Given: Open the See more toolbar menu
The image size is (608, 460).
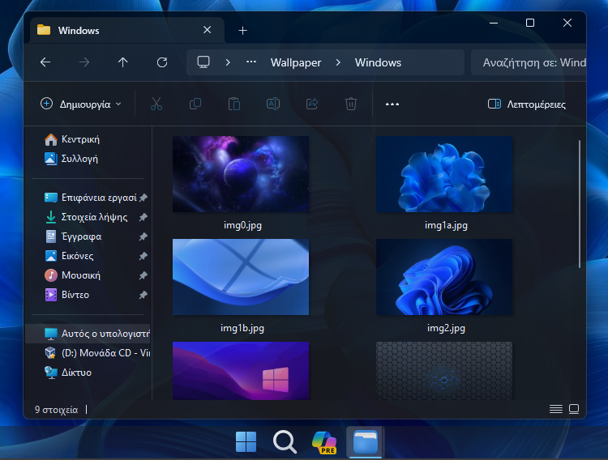Looking at the screenshot, I should [x=392, y=104].
